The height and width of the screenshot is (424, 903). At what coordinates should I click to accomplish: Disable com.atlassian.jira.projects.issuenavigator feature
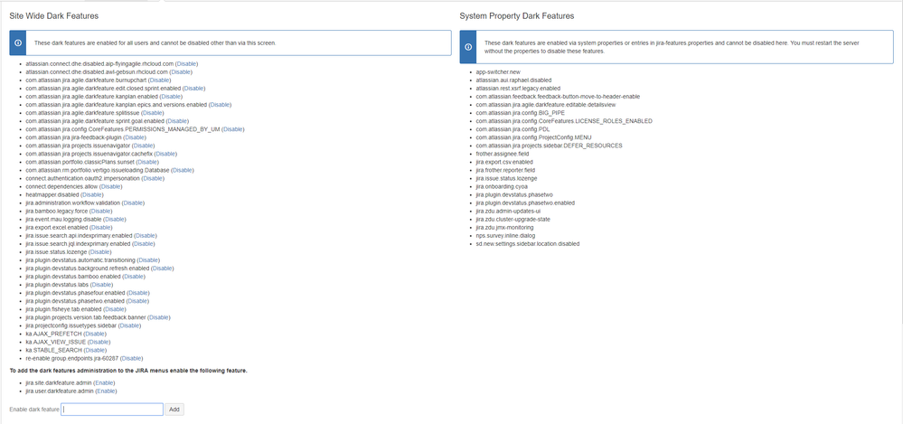point(144,146)
